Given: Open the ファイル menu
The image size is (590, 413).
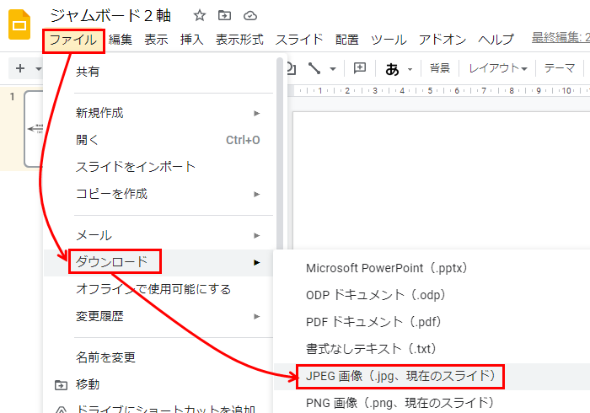Looking at the screenshot, I should pos(72,40).
